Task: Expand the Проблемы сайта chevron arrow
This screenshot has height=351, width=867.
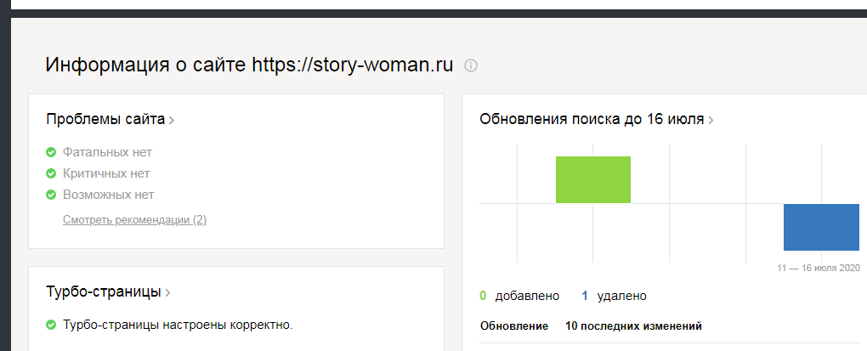Action: (172, 120)
